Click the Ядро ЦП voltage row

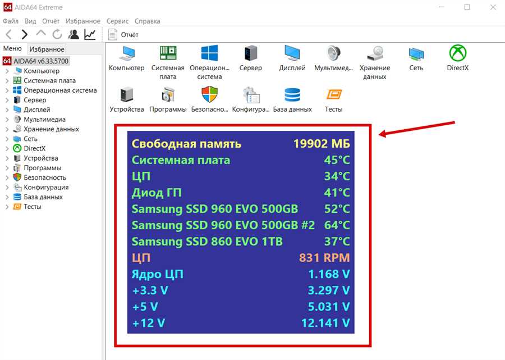[x=241, y=274]
